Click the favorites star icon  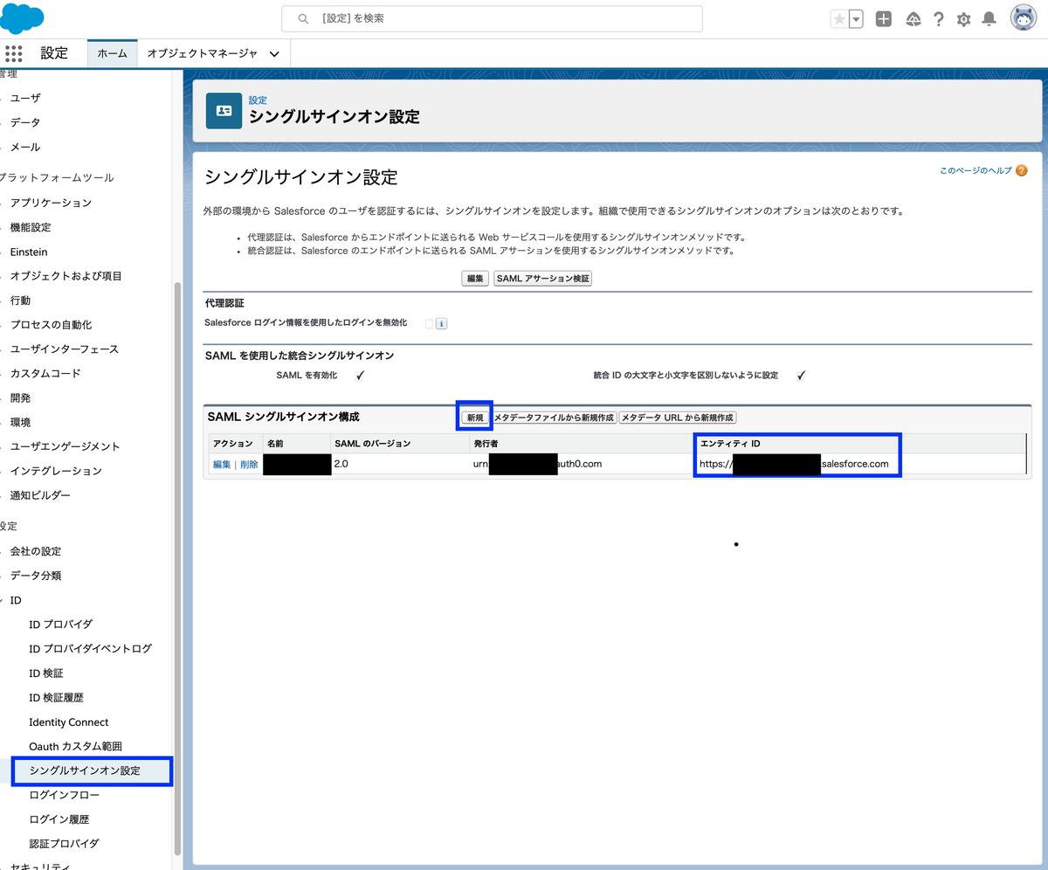point(839,18)
